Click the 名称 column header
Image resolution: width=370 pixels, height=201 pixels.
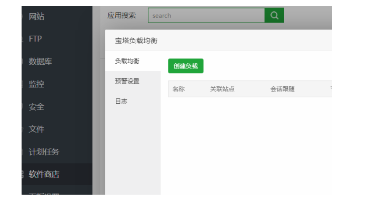pos(178,89)
